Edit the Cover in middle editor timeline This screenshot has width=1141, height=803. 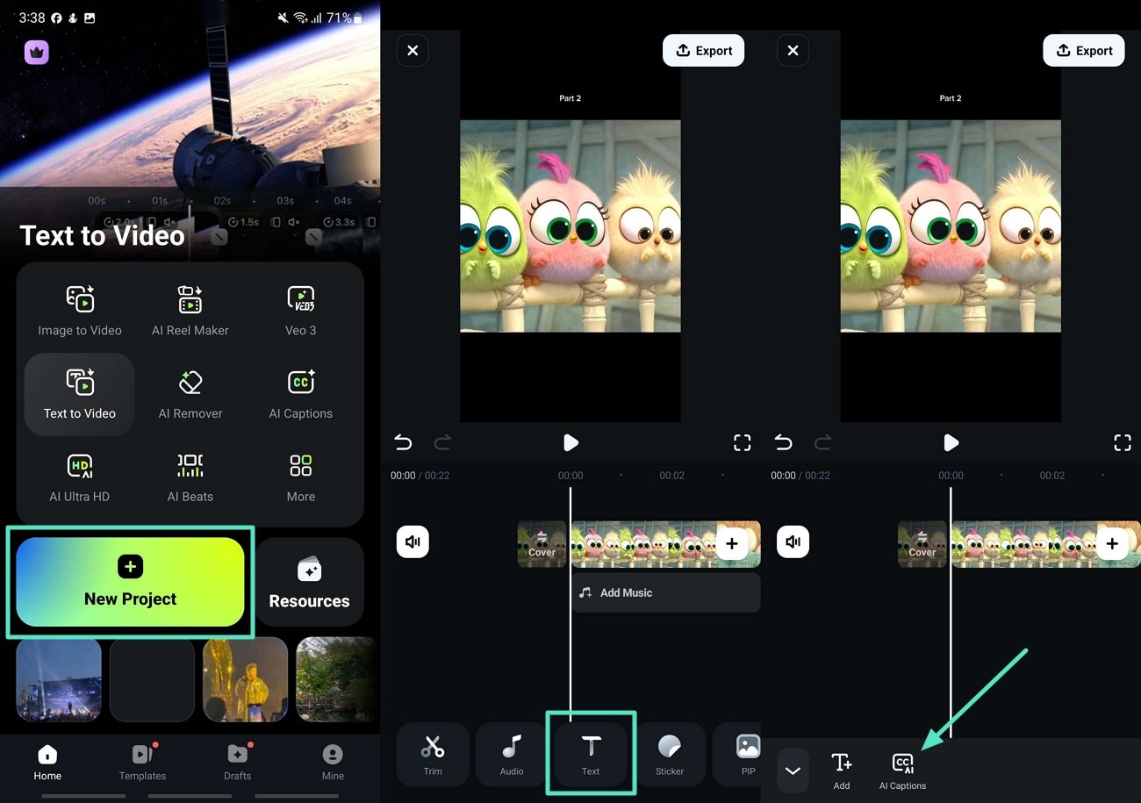click(542, 544)
